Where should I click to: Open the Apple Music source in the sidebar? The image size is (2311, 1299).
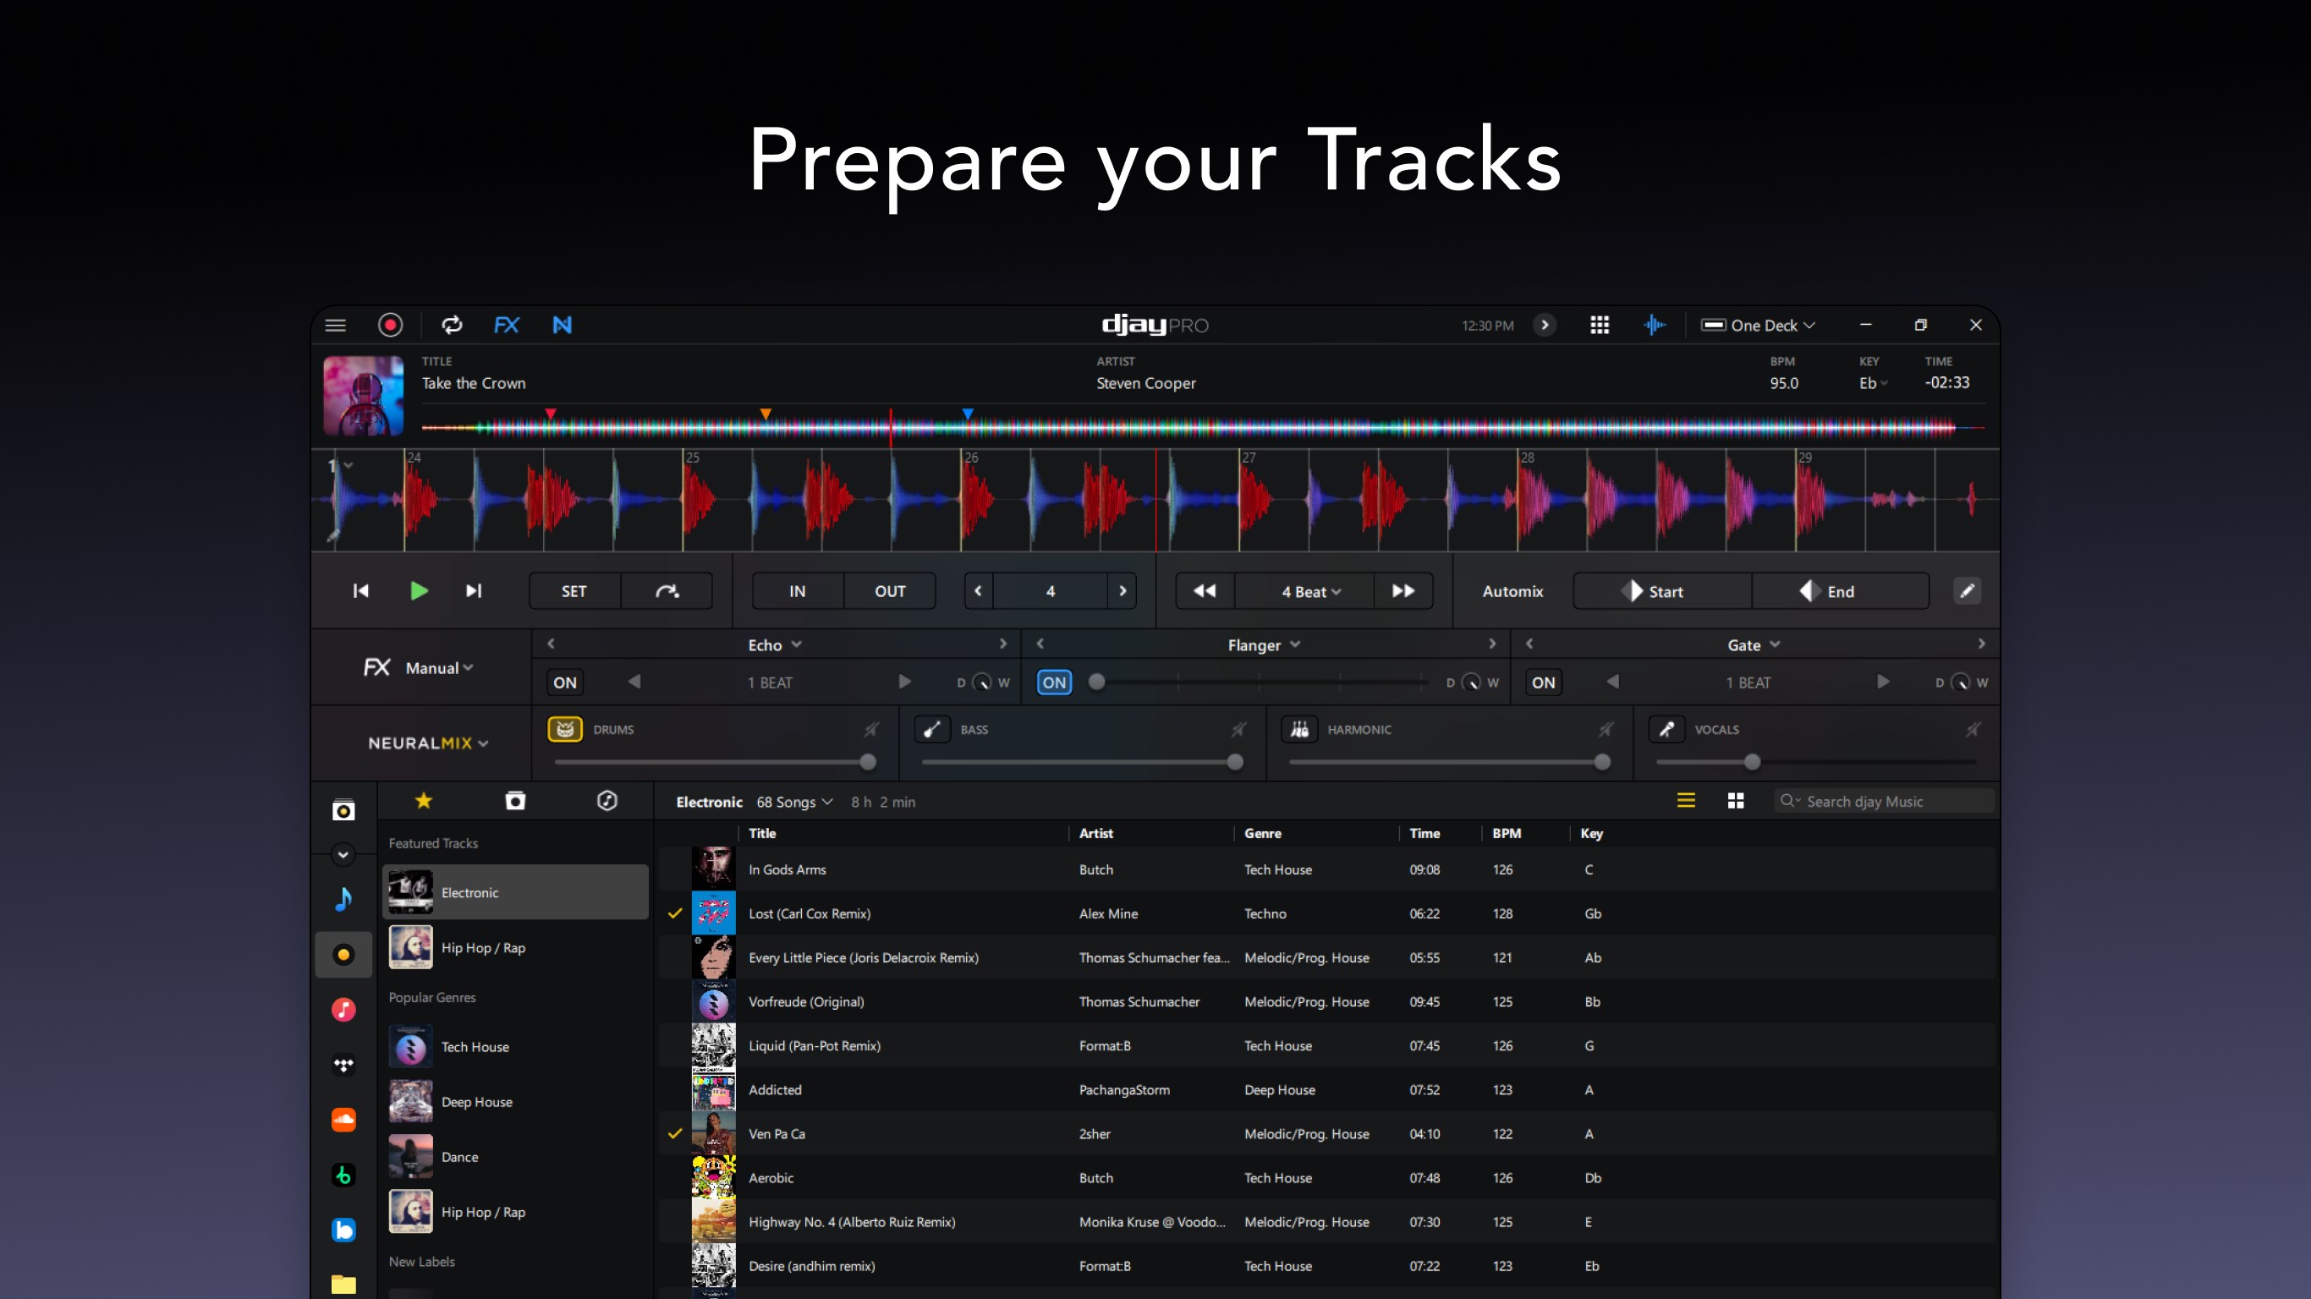[x=343, y=1009]
